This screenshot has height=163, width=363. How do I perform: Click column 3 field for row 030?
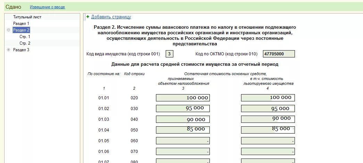point(183,108)
